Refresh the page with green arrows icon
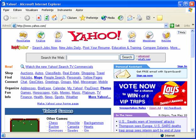Viewport: 196px width, 139px height. click(47, 18)
